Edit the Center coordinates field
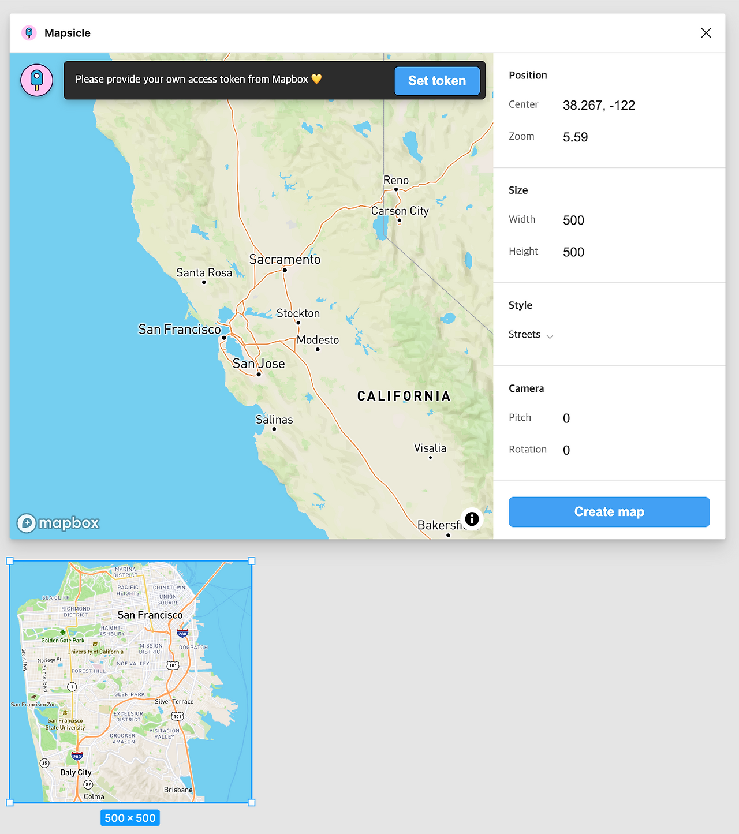This screenshot has width=739, height=834. (x=599, y=105)
